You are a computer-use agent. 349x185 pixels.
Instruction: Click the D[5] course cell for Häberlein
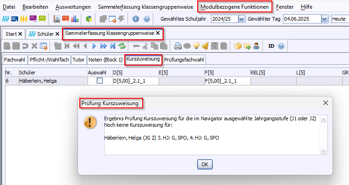(134, 81)
